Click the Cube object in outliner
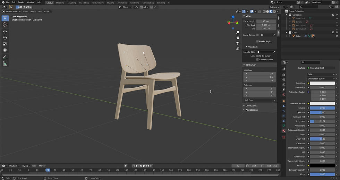This screenshot has width=340, height=180. tap(298, 36)
